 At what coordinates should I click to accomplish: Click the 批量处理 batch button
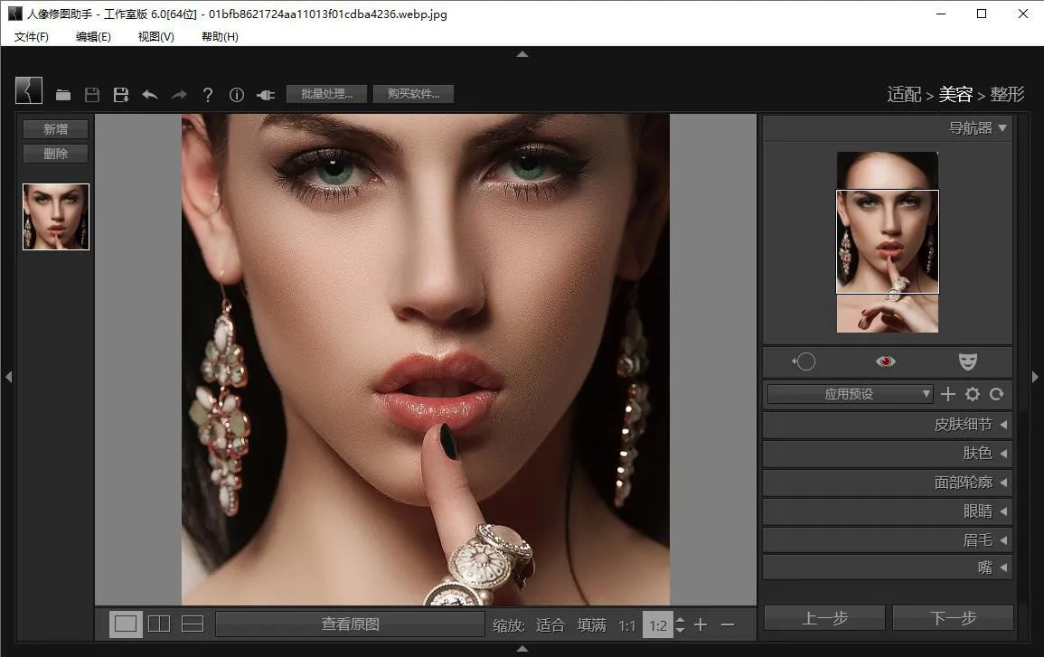click(x=327, y=94)
